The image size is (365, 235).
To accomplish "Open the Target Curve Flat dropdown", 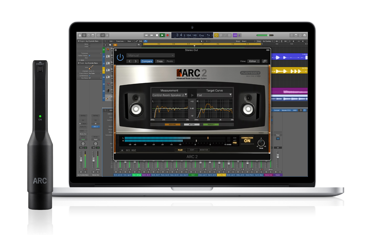I will coord(214,95).
